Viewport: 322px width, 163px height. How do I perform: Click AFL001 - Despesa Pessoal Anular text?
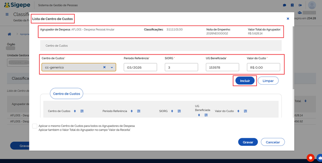pyautogui.click(x=93, y=30)
